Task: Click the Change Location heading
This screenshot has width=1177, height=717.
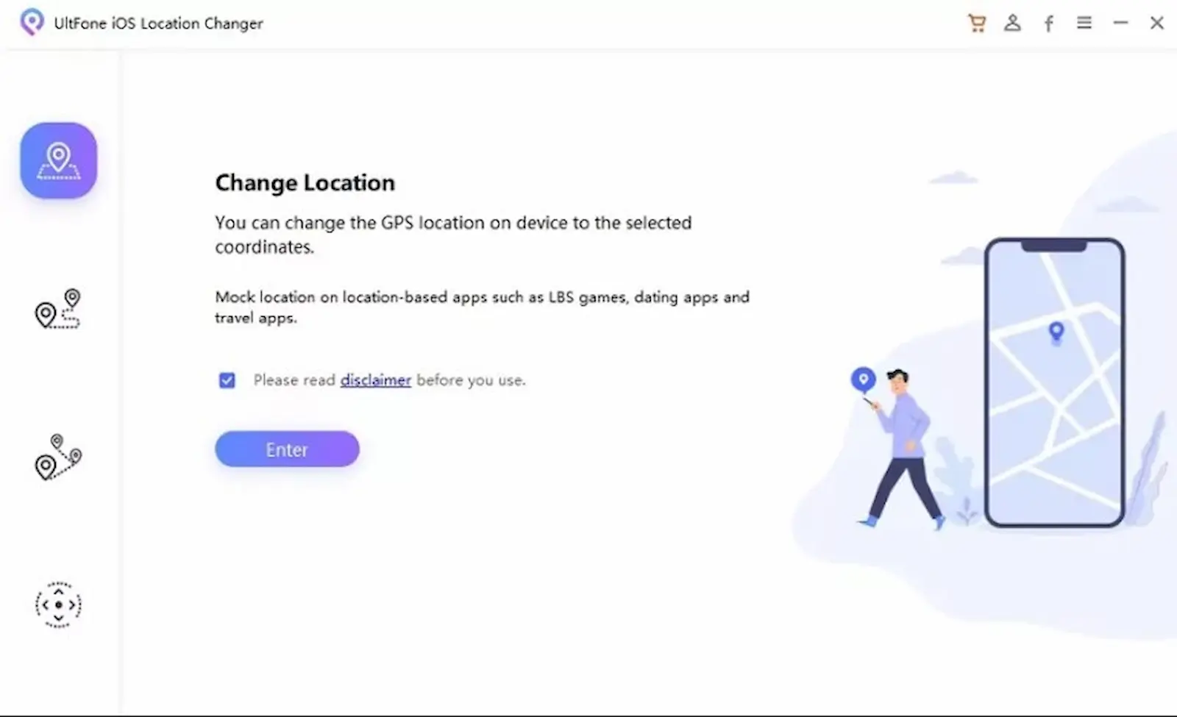Action: coord(305,182)
